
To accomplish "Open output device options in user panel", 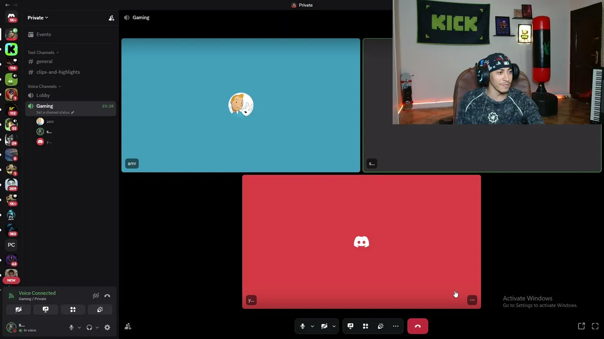I will pyautogui.click(x=97, y=328).
